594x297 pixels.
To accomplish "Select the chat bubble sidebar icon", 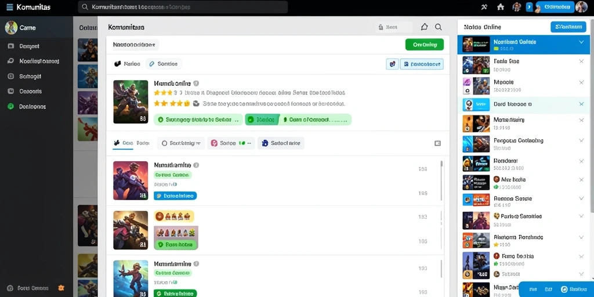I will pos(10,61).
